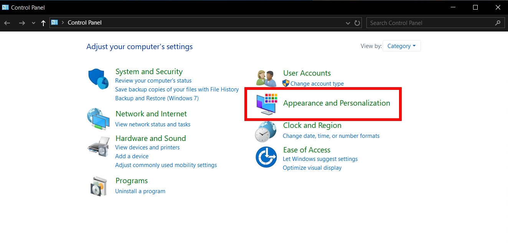
Task: Click the Network and Internet globe icon
Action: click(98, 119)
